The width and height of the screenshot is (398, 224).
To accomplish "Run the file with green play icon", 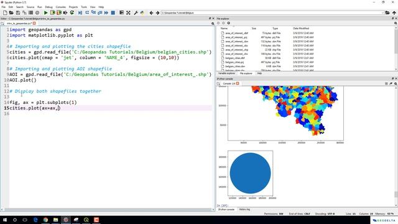I will (45, 12).
